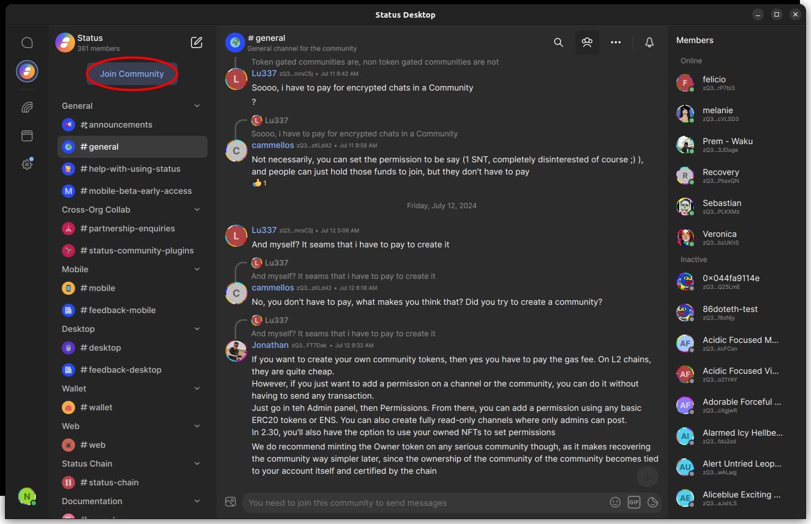This screenshot has width=811, height=524.
Task: Collapse the General category chevron
Action: [197, 106]
